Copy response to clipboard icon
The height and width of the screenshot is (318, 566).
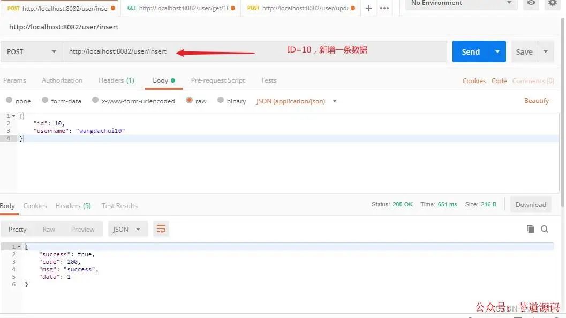point(530,229)
